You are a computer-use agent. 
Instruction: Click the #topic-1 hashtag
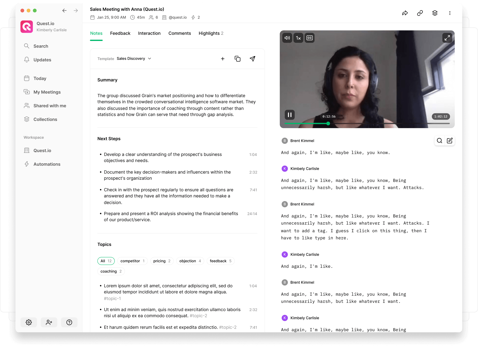pos(112,298)
